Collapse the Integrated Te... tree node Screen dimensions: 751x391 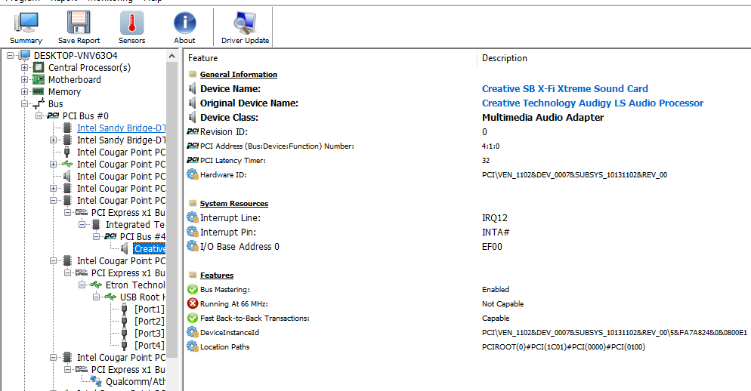pyautogui.click(x=82, y=224)
